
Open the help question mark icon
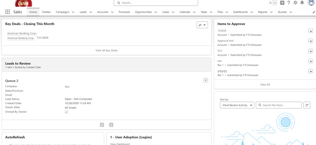tap(289, 3)
